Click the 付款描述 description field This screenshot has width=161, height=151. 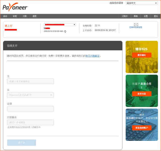coord(30,122)
